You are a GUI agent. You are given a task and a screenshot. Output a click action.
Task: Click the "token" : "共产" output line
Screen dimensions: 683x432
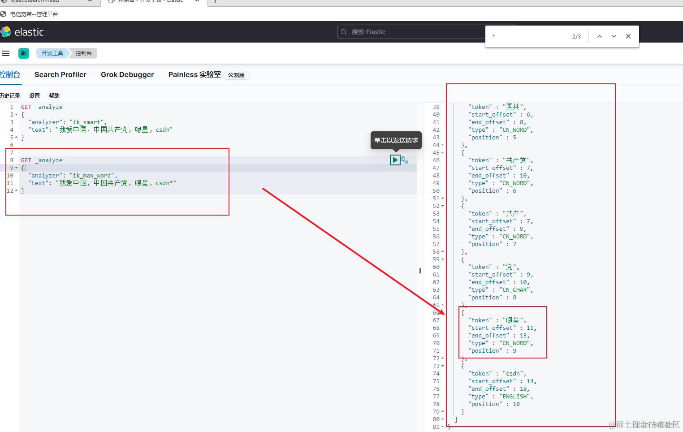coord(497,214)
